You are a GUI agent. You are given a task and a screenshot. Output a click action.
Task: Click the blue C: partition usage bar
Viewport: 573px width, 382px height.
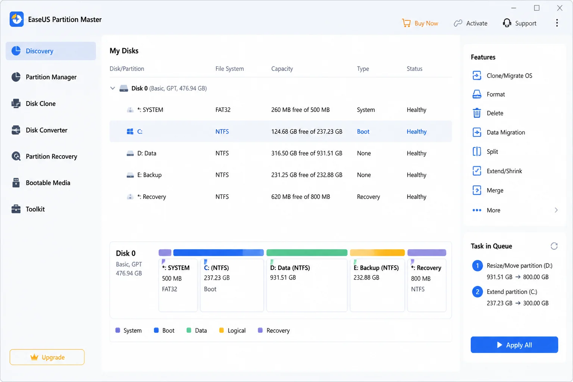tap(219, 253)
